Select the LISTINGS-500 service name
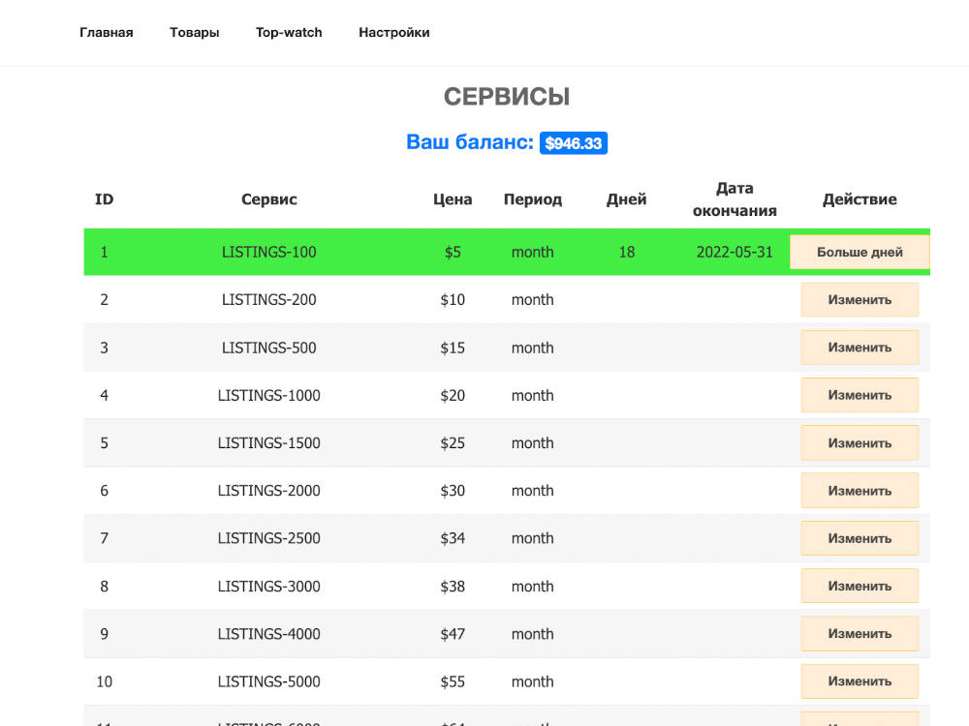969x726 pixels. pos(268,348)
